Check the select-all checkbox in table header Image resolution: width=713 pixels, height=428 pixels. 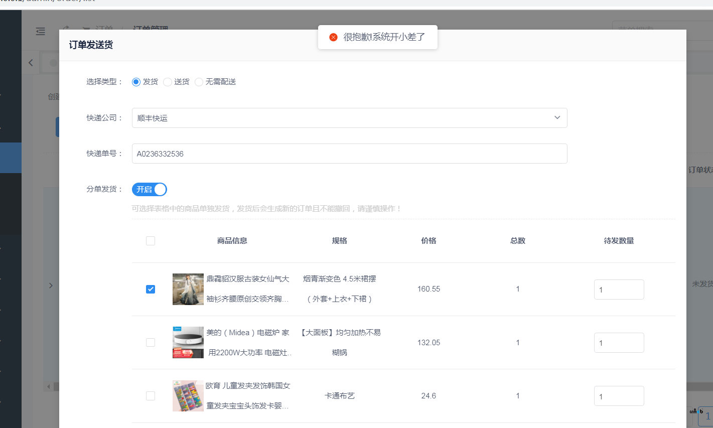click(x=151, y=241)
